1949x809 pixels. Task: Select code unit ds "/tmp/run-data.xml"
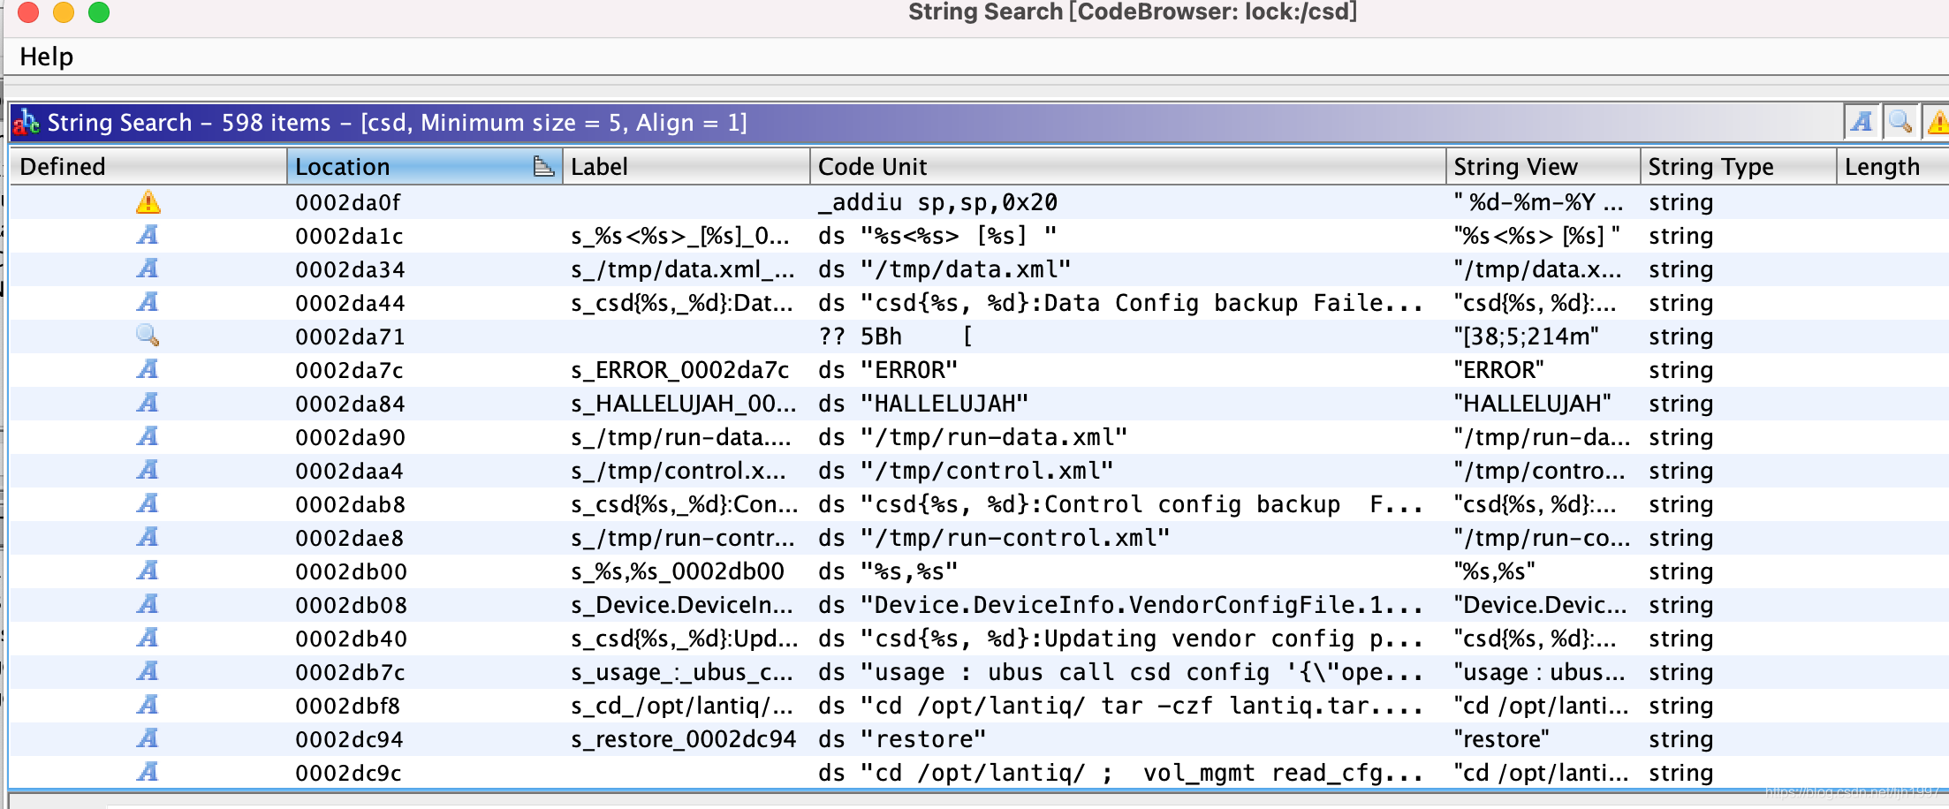tap(973, 437)
